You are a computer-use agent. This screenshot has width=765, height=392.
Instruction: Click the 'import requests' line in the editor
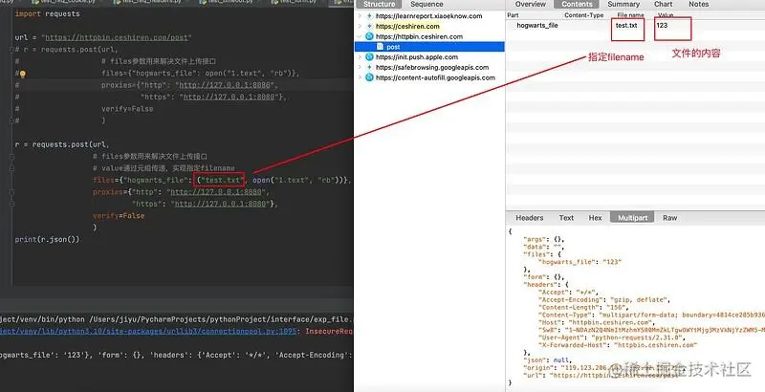[47, 13]
